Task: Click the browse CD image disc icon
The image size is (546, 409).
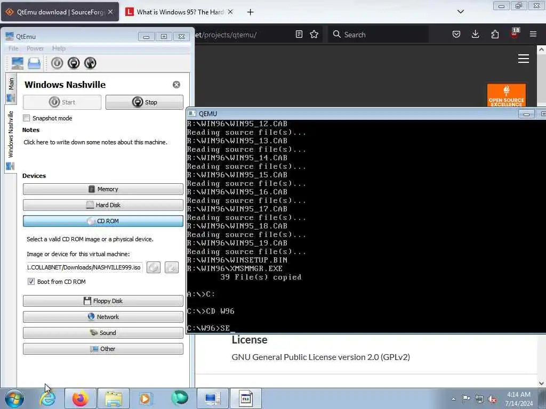Action: [x=154, y=267]
